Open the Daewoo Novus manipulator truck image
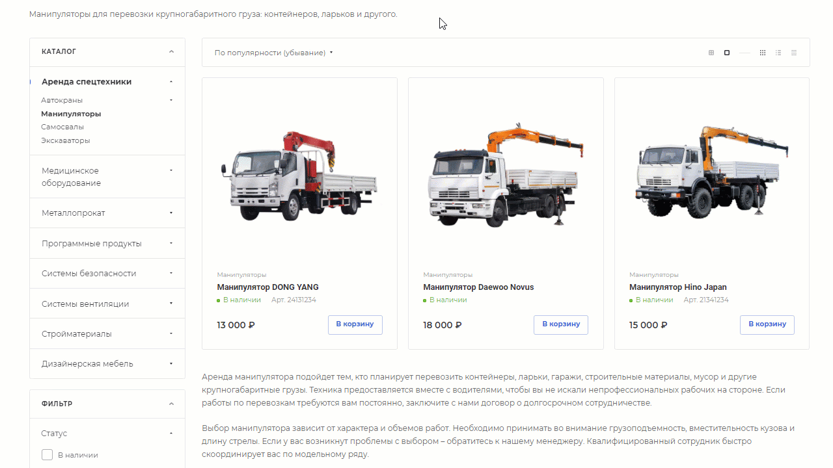 coord(506,174)
